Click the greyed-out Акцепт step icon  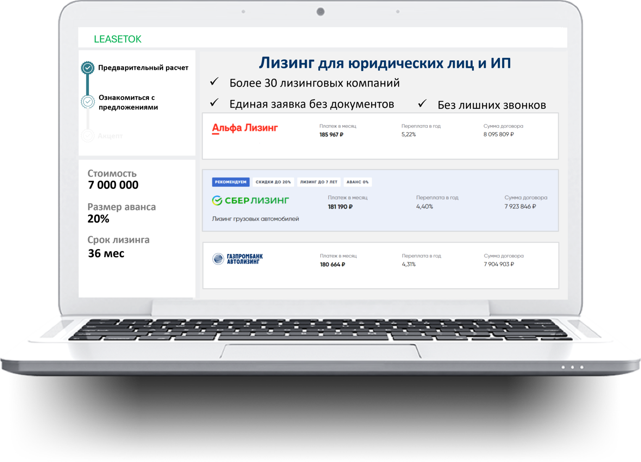pos(88,136)
